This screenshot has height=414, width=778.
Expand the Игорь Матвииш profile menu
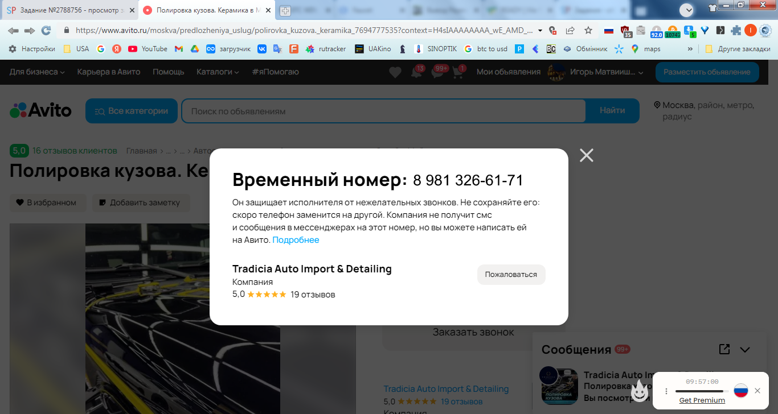click(x=595, y=72)
